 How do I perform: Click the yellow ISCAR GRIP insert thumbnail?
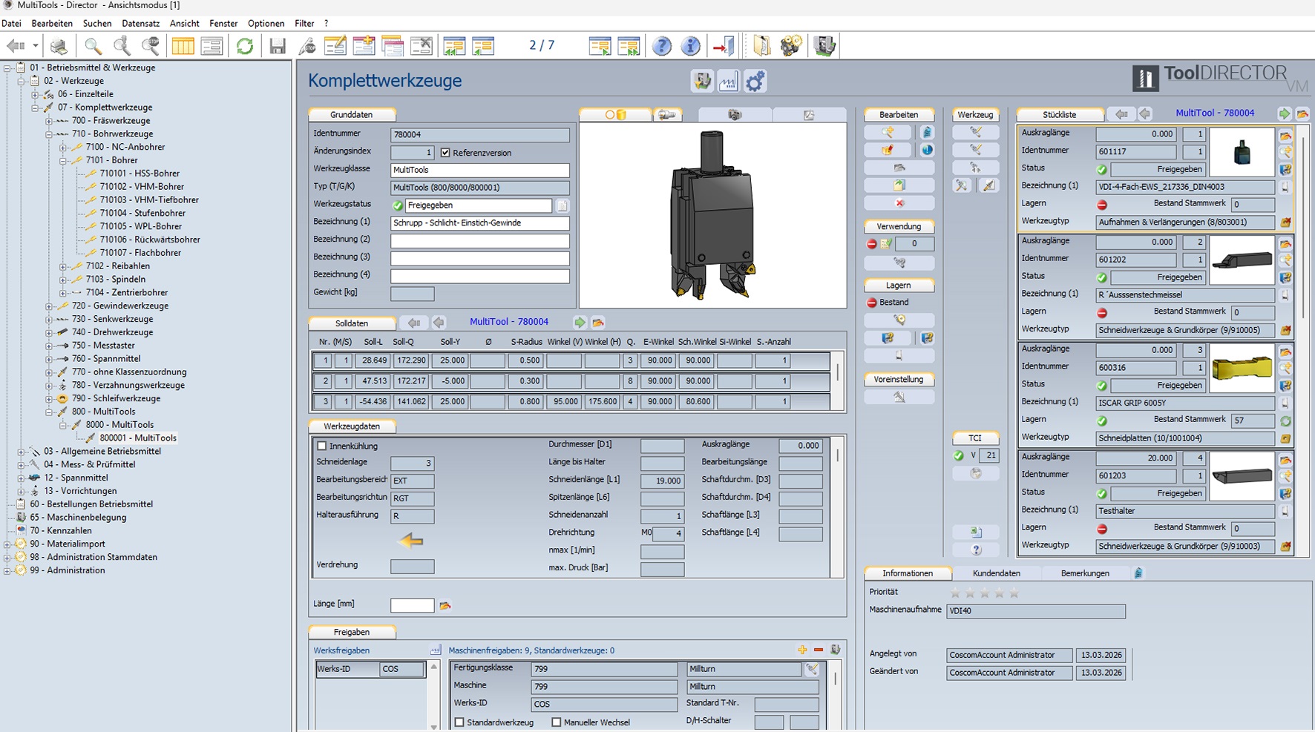coord(1241,368)
